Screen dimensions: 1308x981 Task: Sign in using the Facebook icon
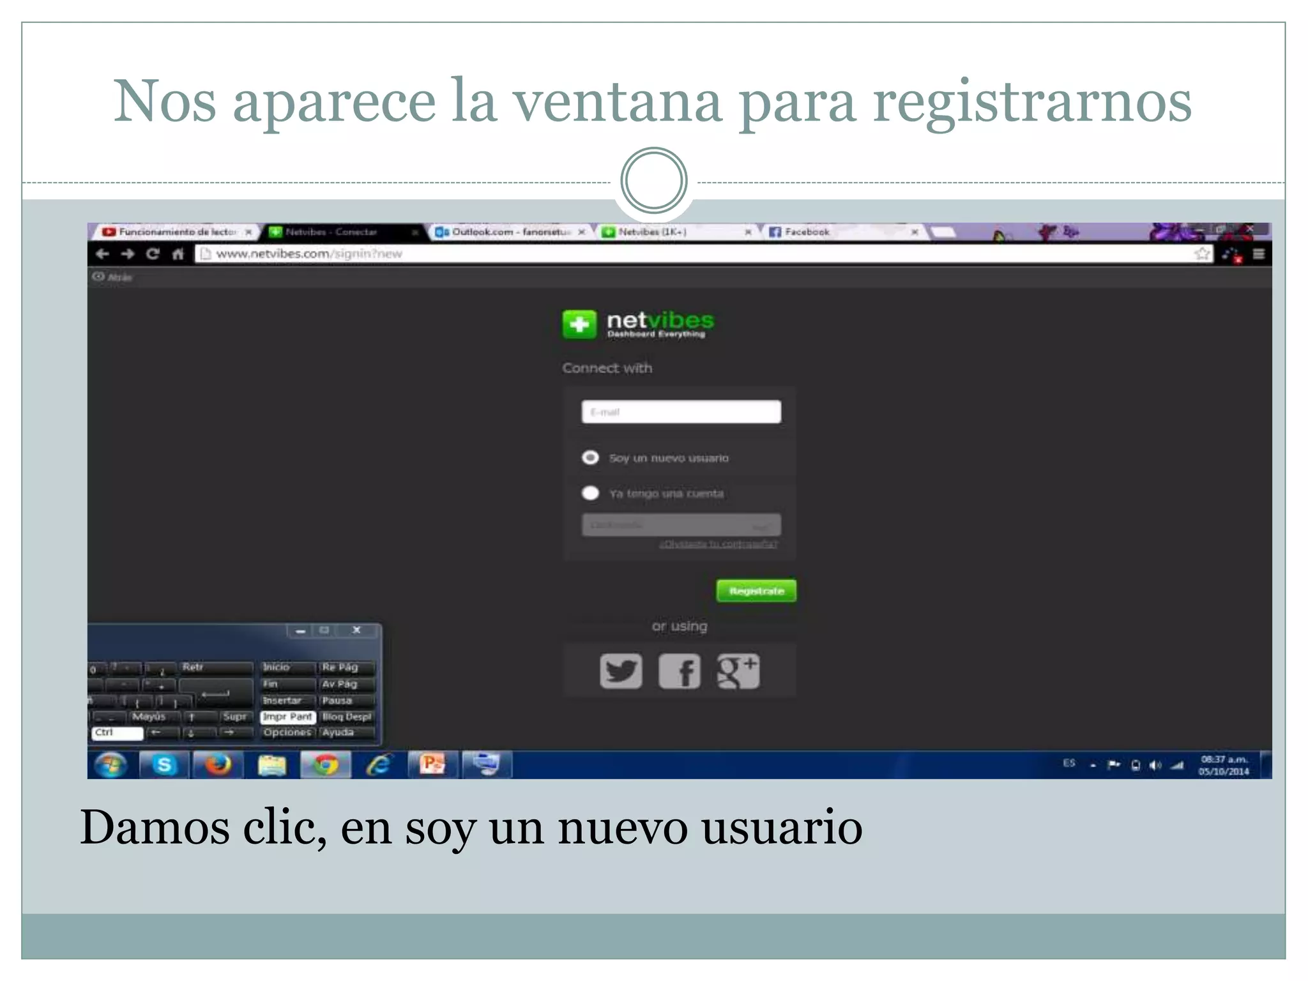680,671
